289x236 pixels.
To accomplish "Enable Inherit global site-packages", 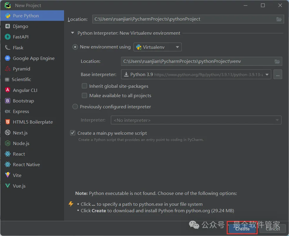I will (84, 86).
